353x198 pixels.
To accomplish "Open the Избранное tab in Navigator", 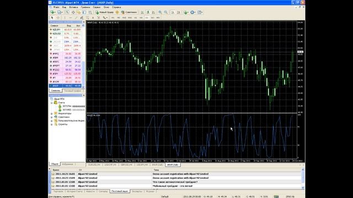I will (x=67, y=164).
